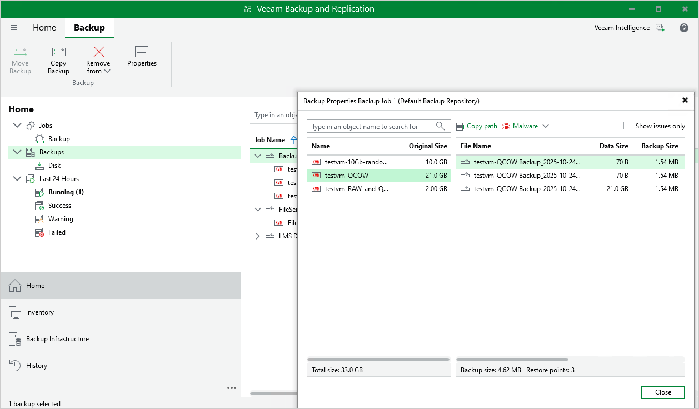Collapse the Jobs tree node
The image size is (699, 409).
(17, 126)
